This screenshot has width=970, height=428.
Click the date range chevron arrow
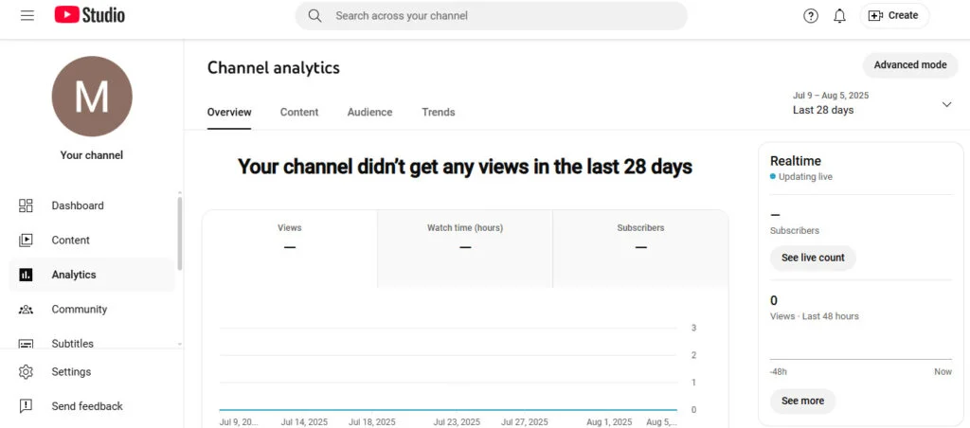(946, 104)
